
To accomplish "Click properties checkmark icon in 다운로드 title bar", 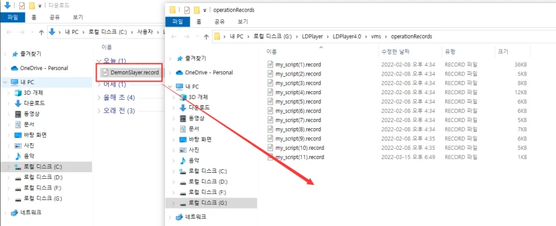I will tap(22, 5).
